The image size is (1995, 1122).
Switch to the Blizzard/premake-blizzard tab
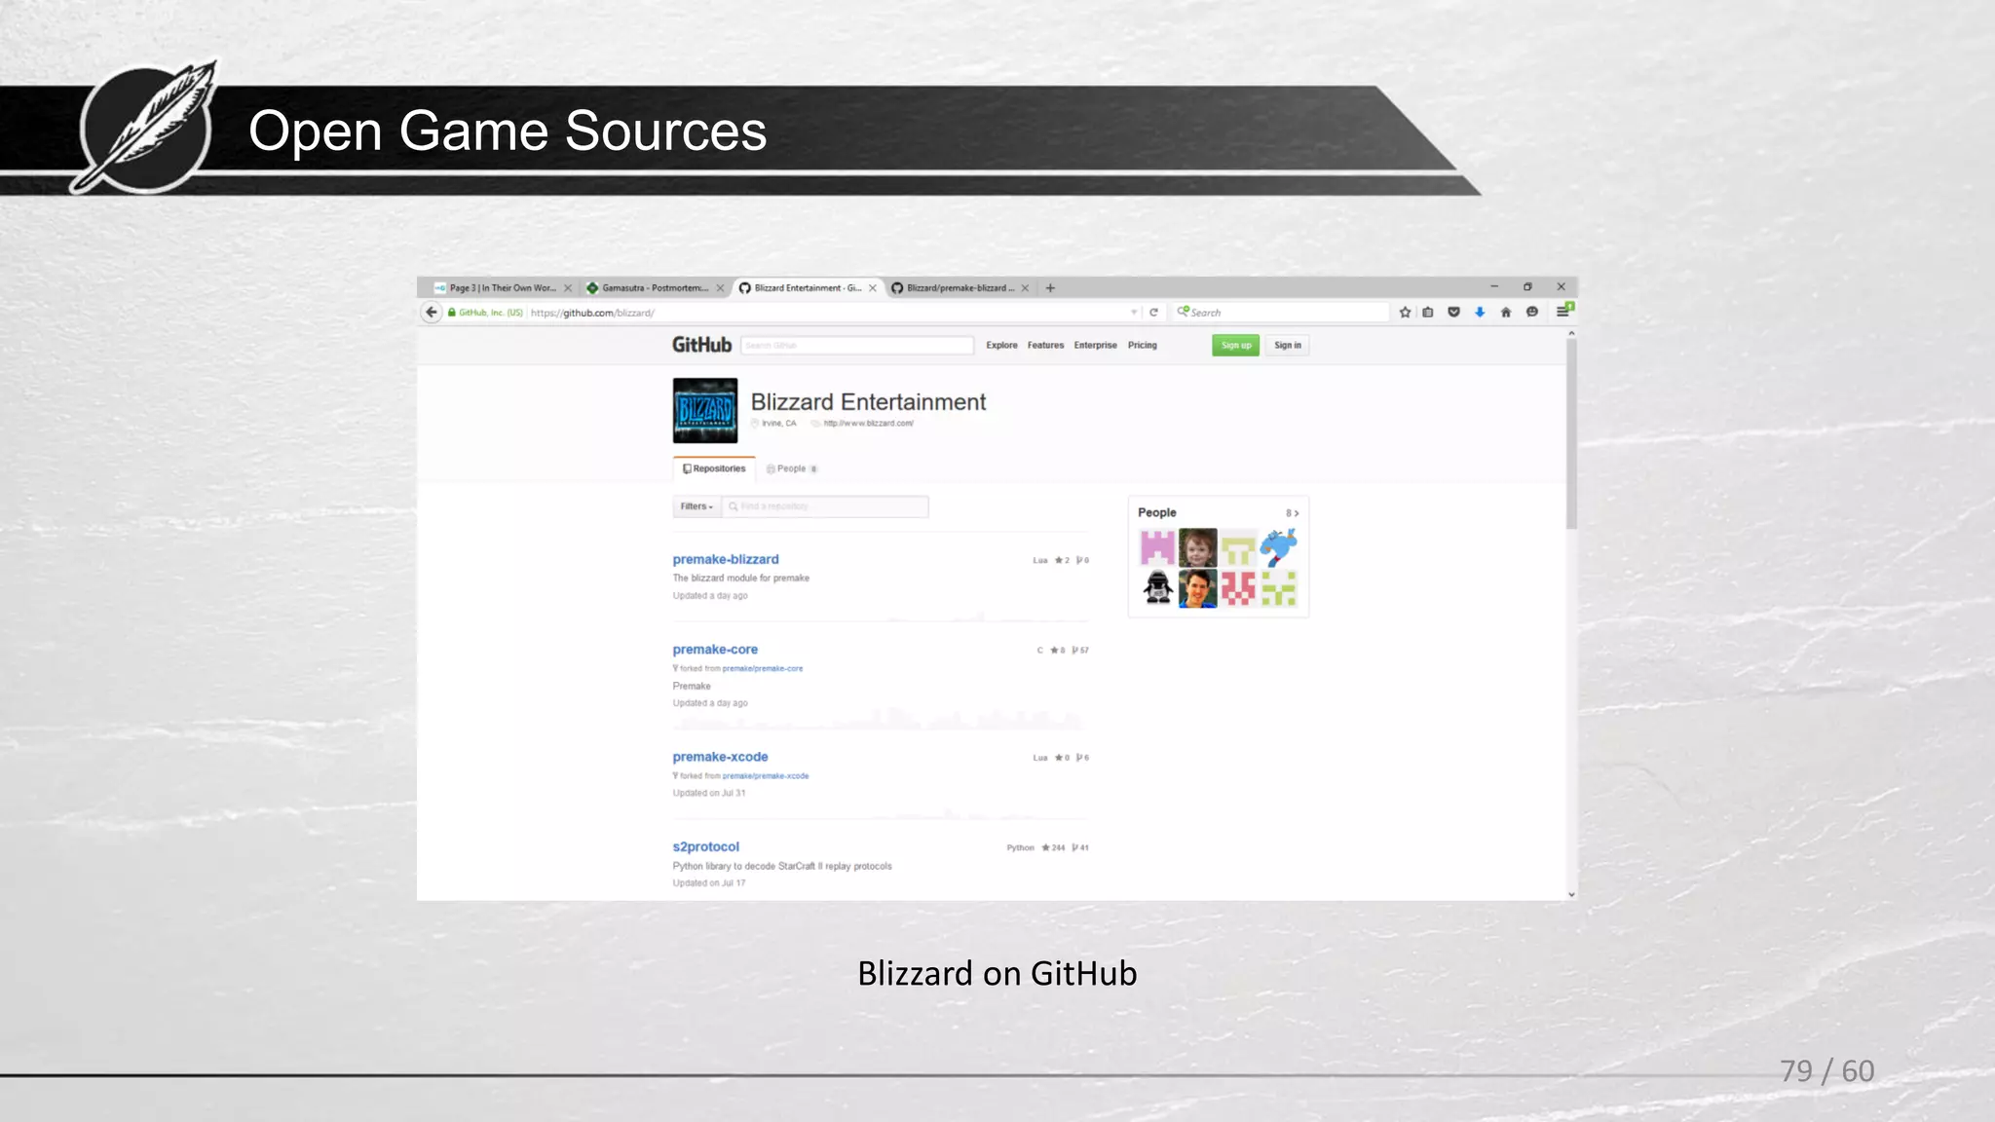pyautogui.click(x=960, y=288)
